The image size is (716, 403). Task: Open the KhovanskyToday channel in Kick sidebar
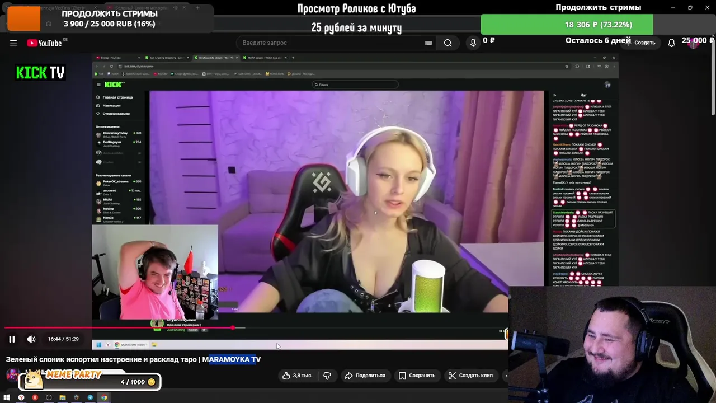pos(118,134)
